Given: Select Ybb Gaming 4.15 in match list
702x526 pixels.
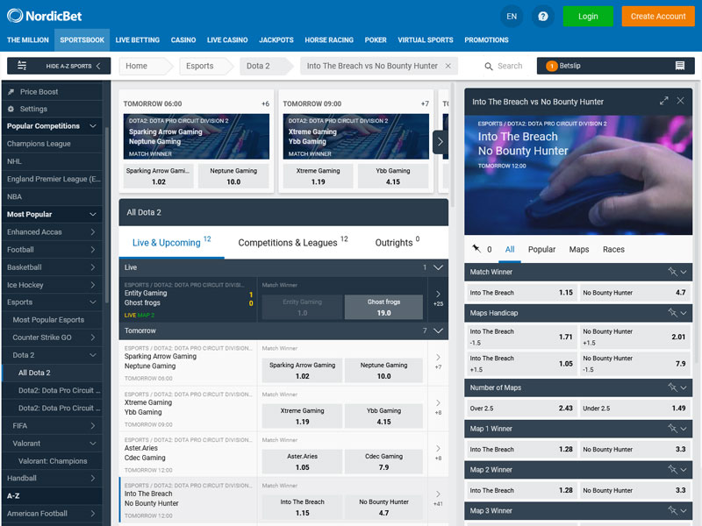Looking at the screenshot, I should pos(383,416).
